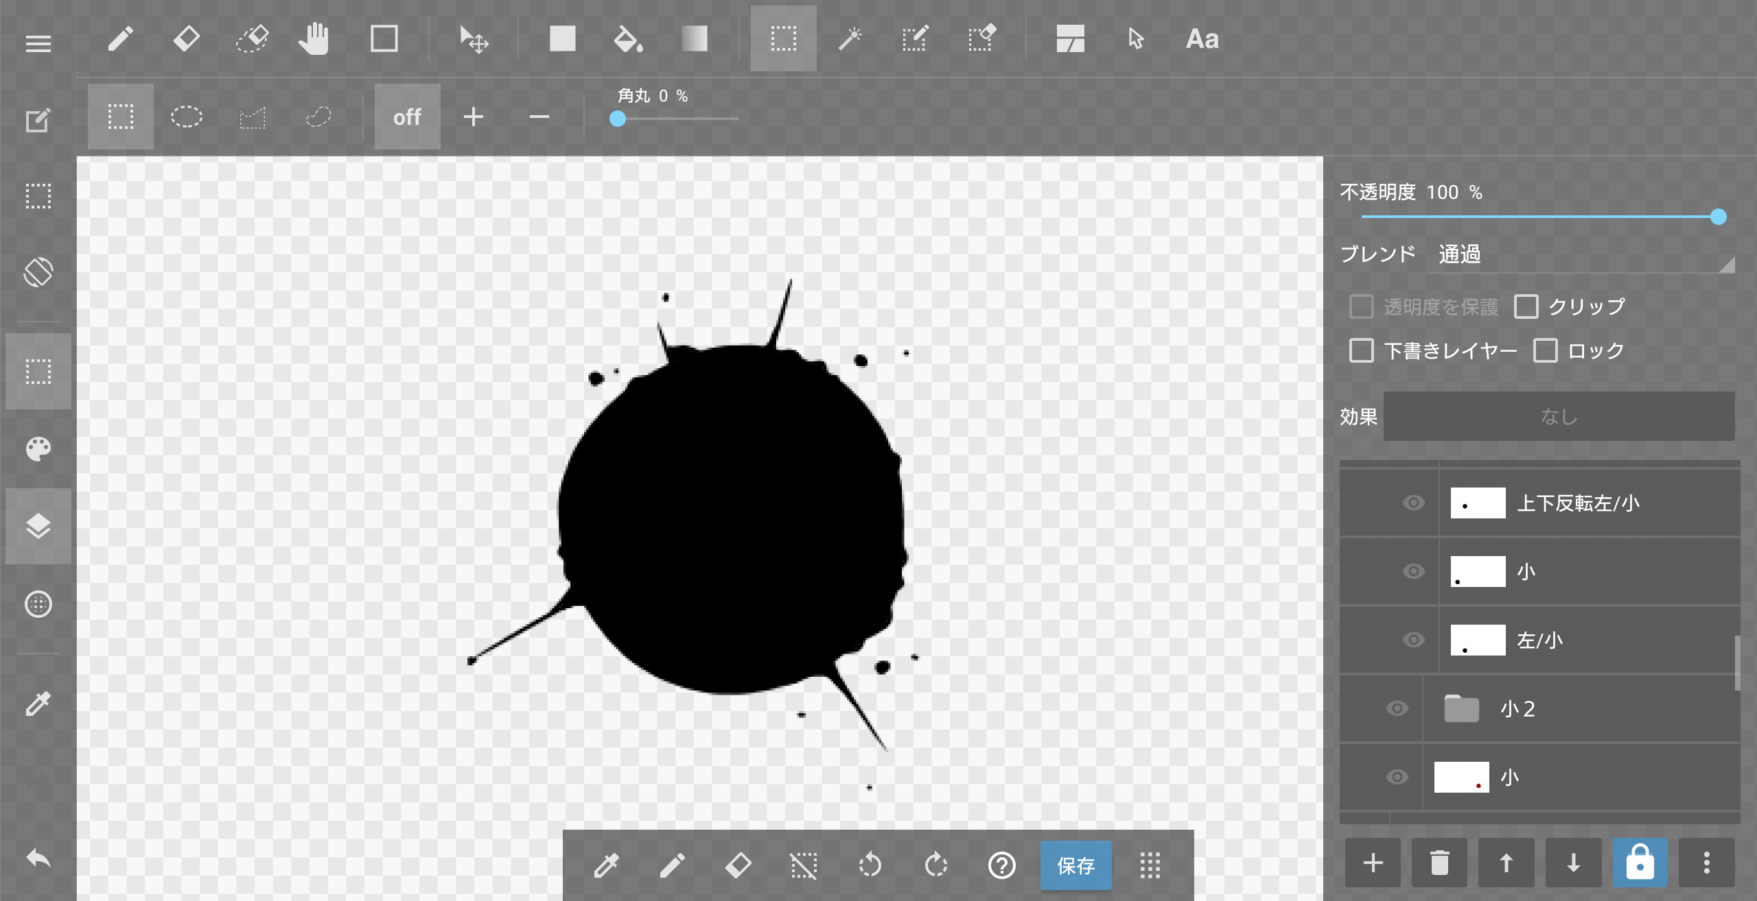Click the rotate canvas sidebar icon
Screen dimensions: 1757x901
pos(38,272)
